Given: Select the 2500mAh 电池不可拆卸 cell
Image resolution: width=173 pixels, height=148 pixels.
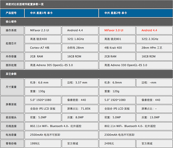Looking at the screenshot, I should pos(62,135).
